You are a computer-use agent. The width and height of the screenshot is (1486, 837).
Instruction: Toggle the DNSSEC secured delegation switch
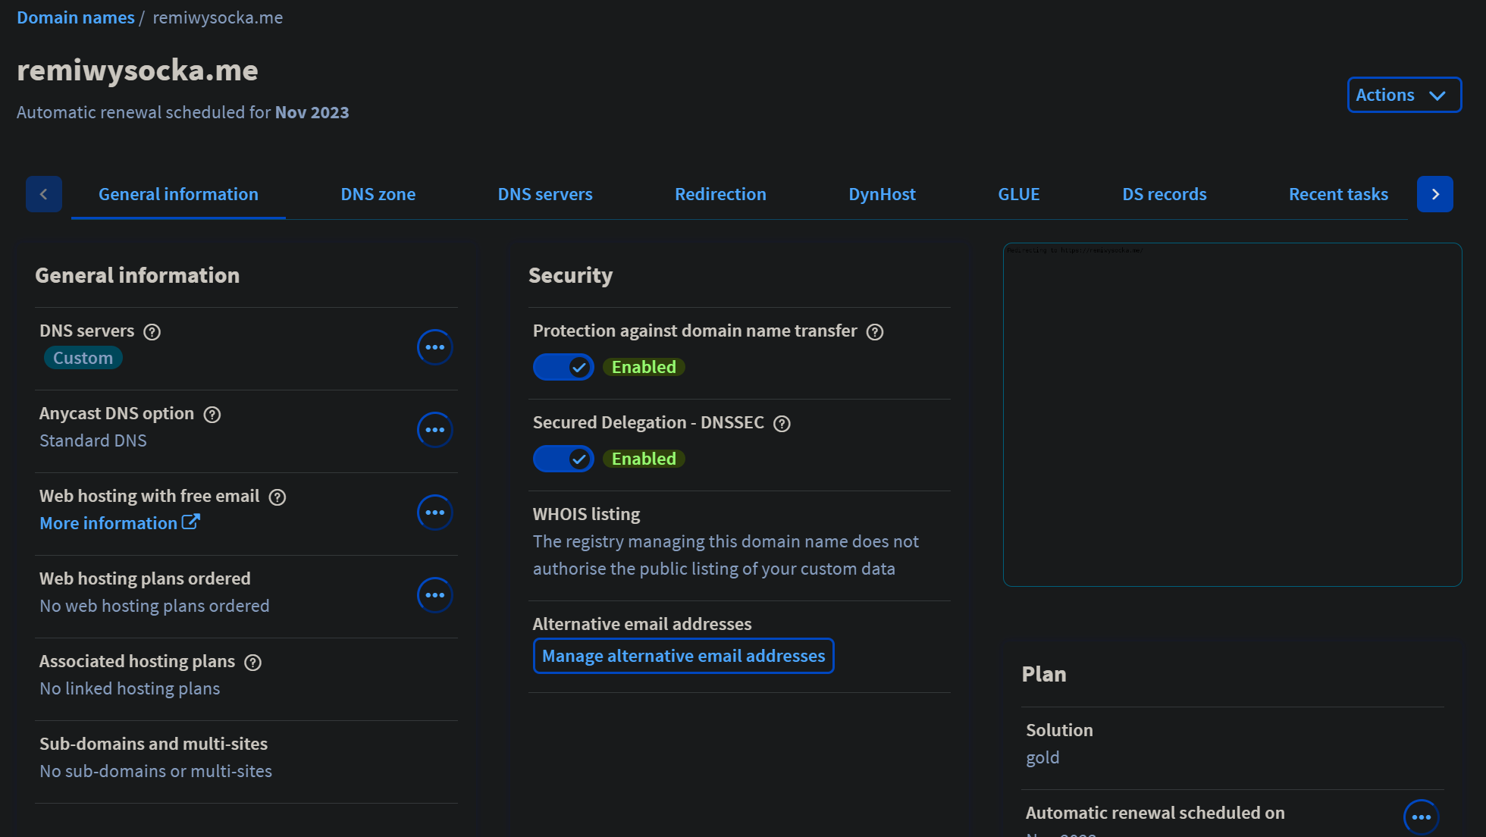tap(563, 459)
